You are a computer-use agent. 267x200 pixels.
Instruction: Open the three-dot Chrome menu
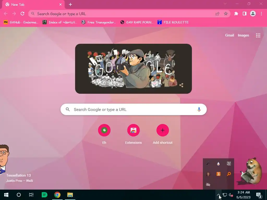(x=261, y=14)
